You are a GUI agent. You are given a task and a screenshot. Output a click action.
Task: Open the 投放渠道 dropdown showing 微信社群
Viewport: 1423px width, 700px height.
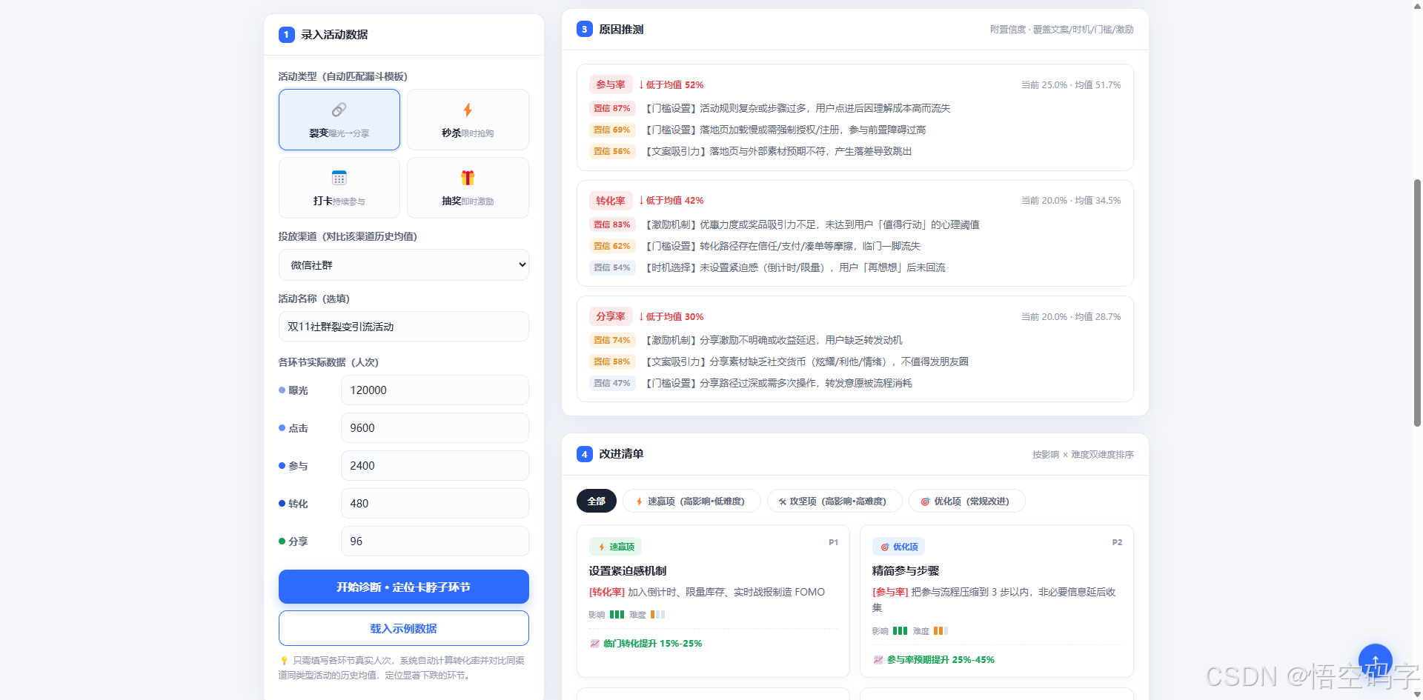pyautogui.click(x=404, y=264)
